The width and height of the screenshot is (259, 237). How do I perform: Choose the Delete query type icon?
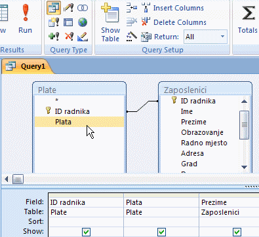[x=69, y=36]
